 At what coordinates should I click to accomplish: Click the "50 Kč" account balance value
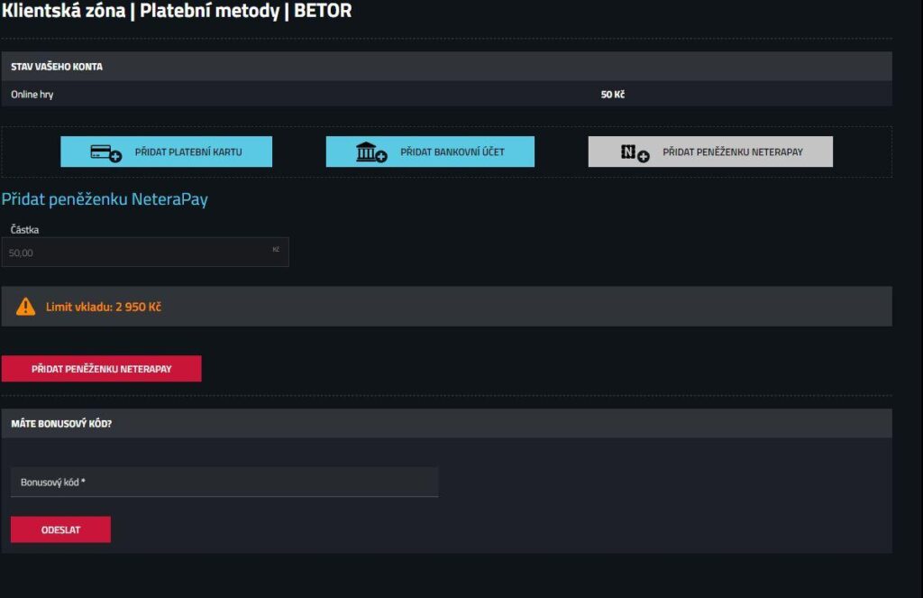point(612,94)
